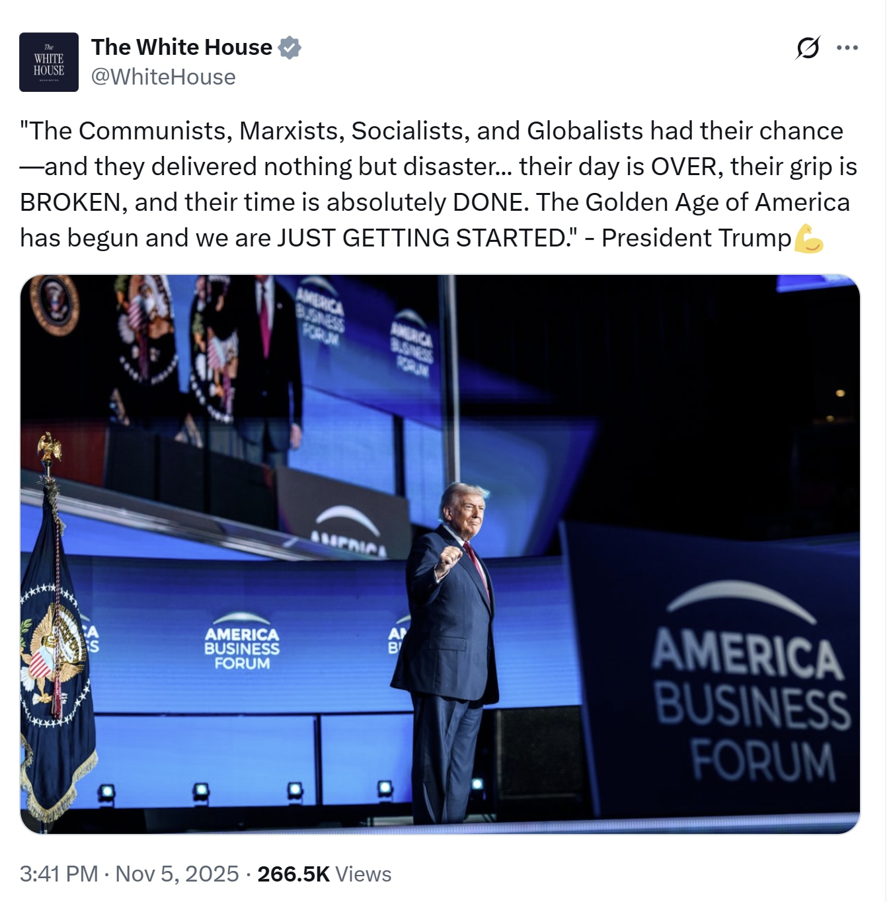This screenshot has width=889, height=902.
Task: Click the center-screen America Business Forum logo
Action: click(x=242, y=641)
